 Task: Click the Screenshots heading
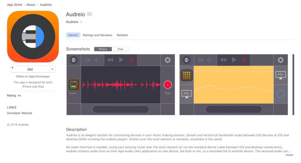pyautogui.click(x=78, y=49)
